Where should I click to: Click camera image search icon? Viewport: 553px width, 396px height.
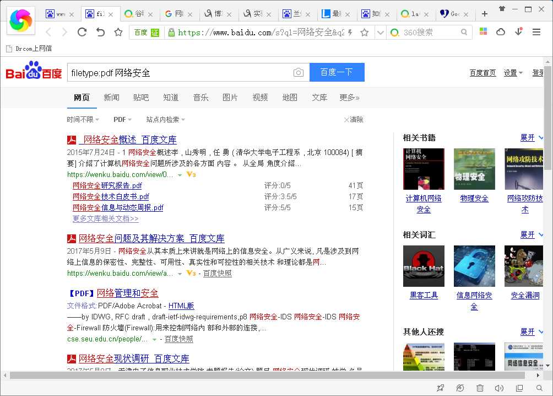[x=299, y=72]
